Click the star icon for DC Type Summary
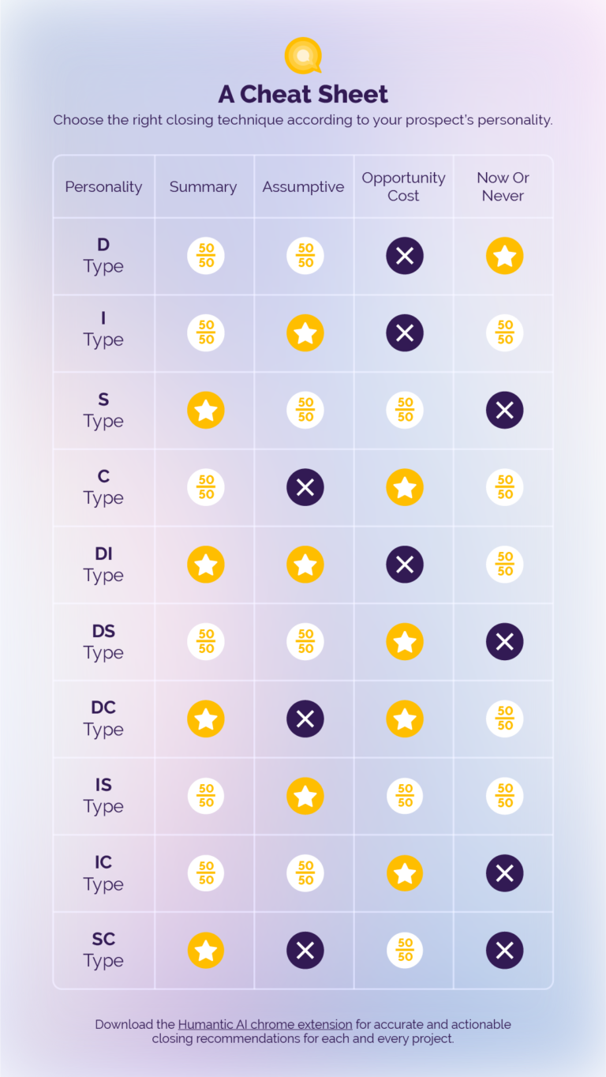The image size is (606, 1077). pyautogui.click(x=206, y=719)
